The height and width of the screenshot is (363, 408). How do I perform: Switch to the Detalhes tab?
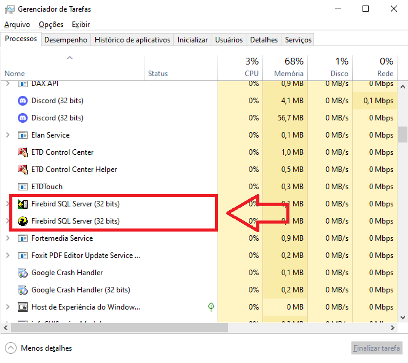pos(264,40)
